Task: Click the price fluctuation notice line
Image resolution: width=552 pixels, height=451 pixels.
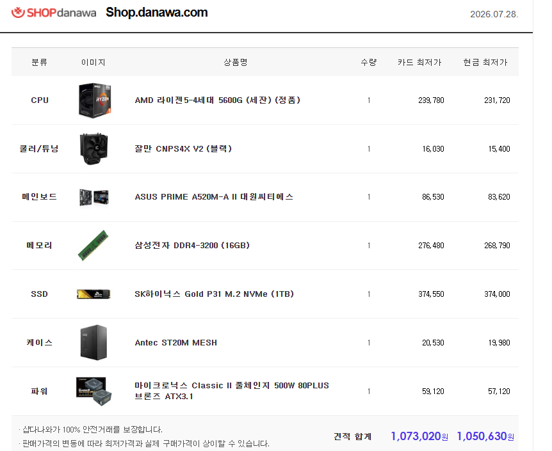Action: 144,443
